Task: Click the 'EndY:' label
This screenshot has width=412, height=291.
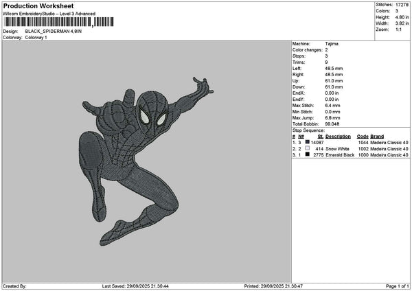Action: 298,100
